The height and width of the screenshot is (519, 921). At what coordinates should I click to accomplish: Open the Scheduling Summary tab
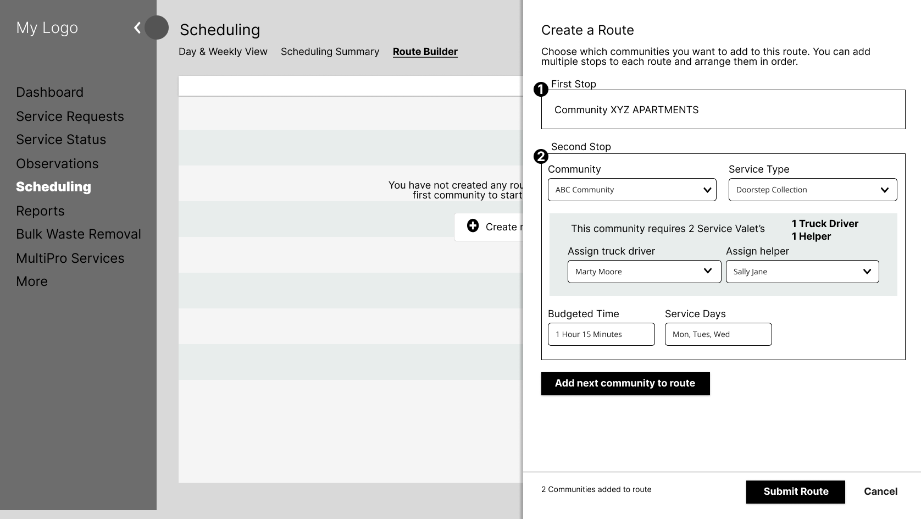point(330,51)
